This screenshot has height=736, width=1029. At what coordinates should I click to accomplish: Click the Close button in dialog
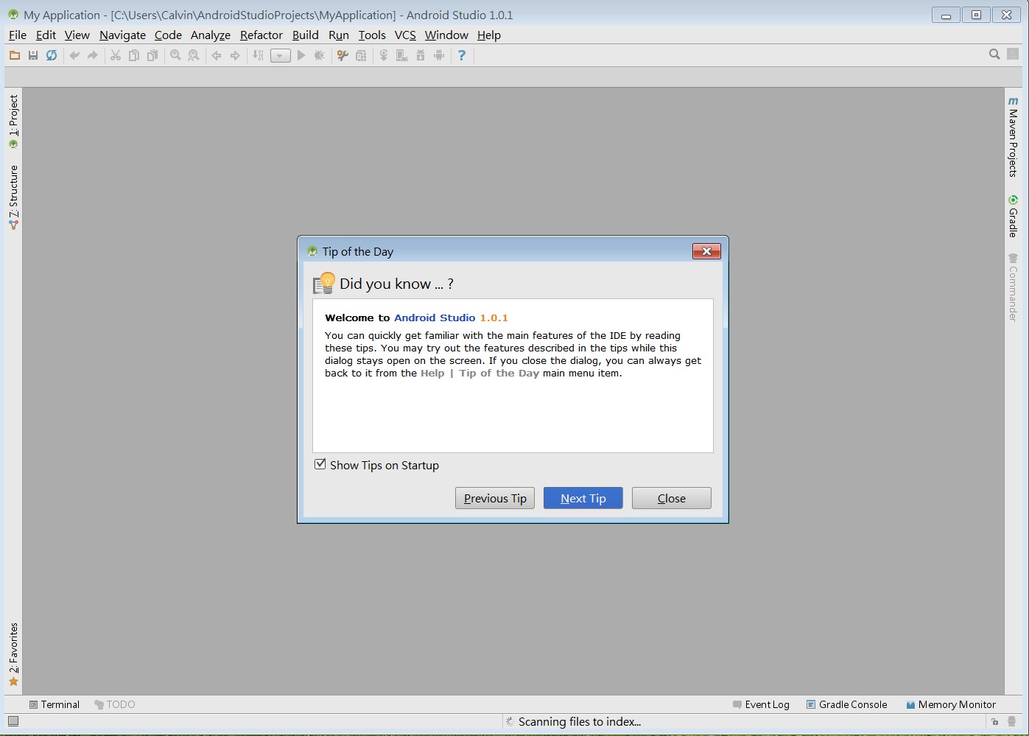(x=672, y=498)
